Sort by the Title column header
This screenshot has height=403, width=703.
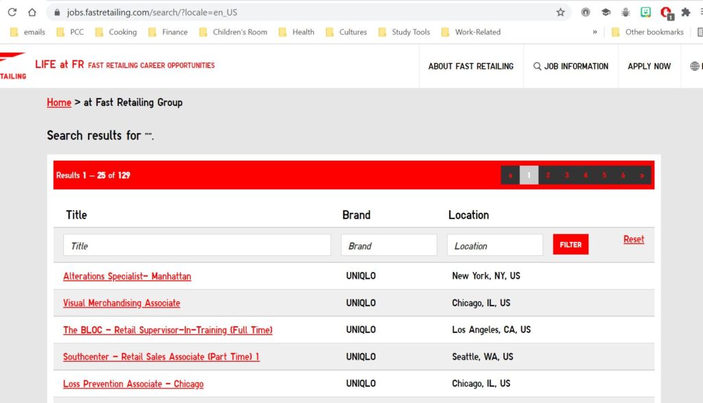(x=76, y=215)
